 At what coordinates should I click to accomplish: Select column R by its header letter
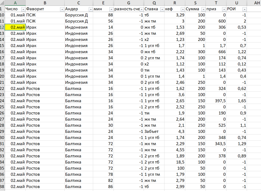pyautogui.click(x=174, y=3)
